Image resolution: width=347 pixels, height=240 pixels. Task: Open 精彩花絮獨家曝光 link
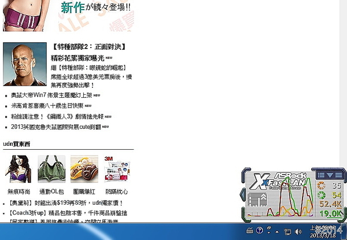(77, 58)
